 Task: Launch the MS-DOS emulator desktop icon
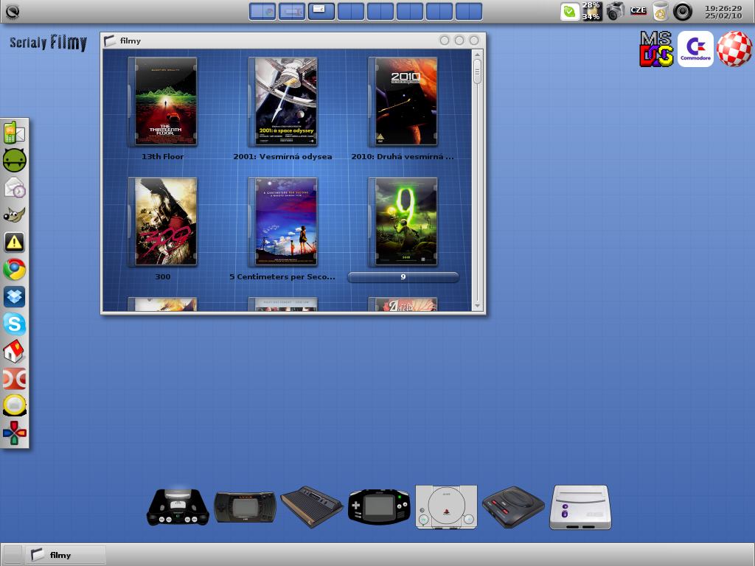[x=655, y=49]
